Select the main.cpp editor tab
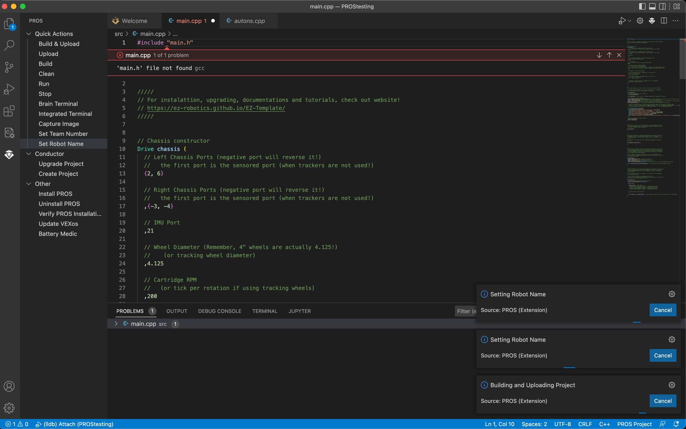686x429 pixels. (x=190, y=21)
